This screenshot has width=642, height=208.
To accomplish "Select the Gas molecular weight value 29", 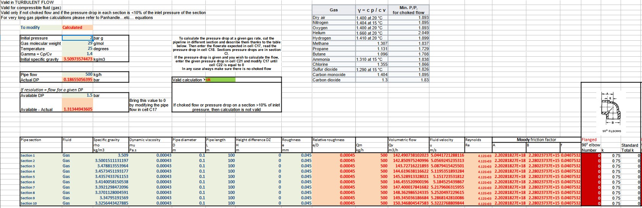I will click(x=77, y=43).
